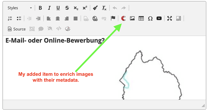Toggle Italic formatting
This screenshot has height=112, width=212.
(x=49, y=8)
